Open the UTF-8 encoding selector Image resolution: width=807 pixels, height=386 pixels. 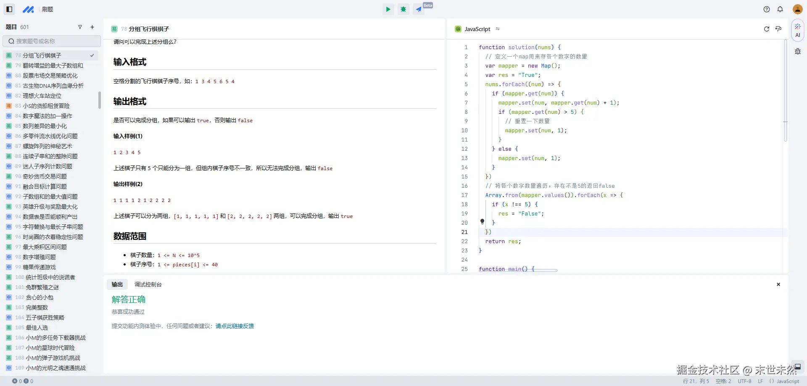click(744, 381)
